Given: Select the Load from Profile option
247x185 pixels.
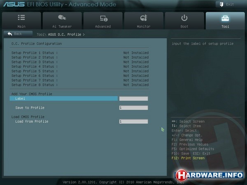Looking at the screenshot, I should pos(32,121).
